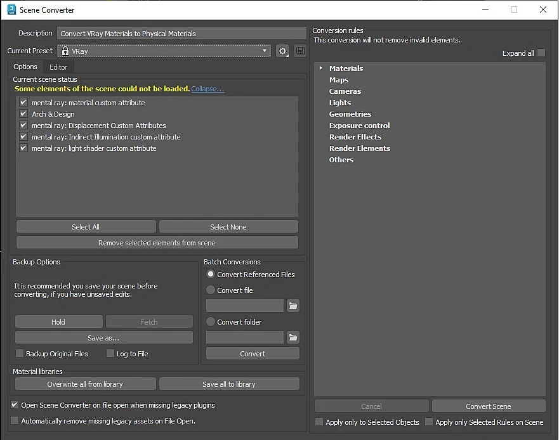Image resolution: width=559 pixels, height=440 pixels.
Task: Tick the Expand all checkbox
Action: pos(541,53)
